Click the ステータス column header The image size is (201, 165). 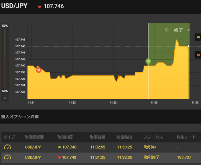(153, 137)
